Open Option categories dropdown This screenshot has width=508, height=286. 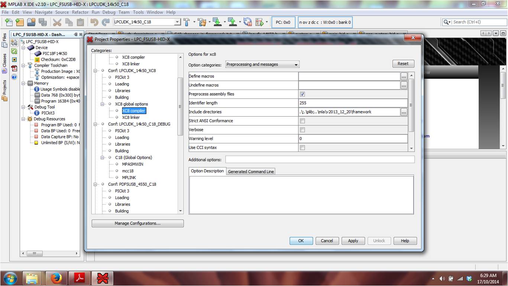[262, 64]
